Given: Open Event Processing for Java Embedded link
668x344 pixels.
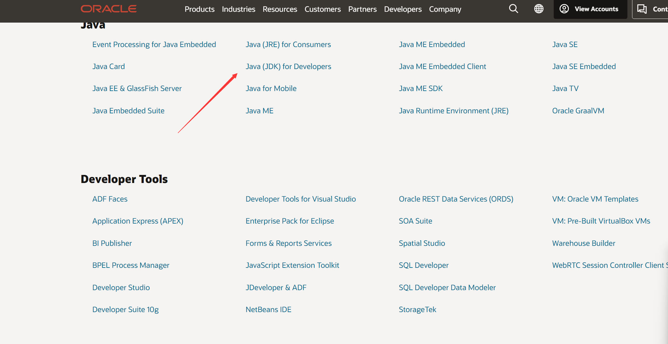Looking at the screenshot, I should tap(154, 45).
